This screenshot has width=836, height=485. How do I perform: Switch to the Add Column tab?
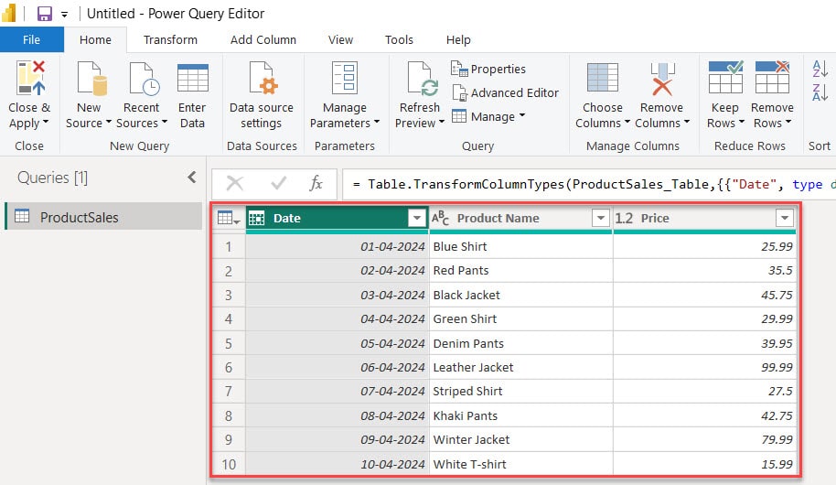(263, 39)
